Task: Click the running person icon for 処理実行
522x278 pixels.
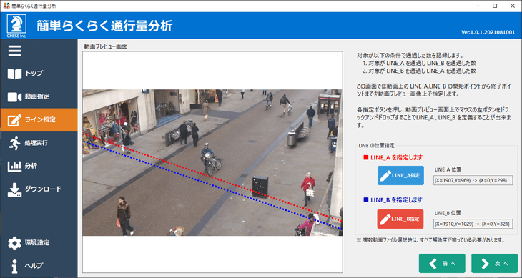Action: tap(14, 144)
